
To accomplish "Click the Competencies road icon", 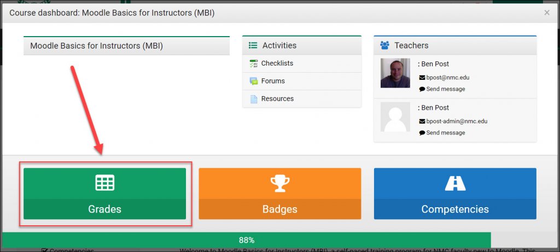I will [455, 183].
